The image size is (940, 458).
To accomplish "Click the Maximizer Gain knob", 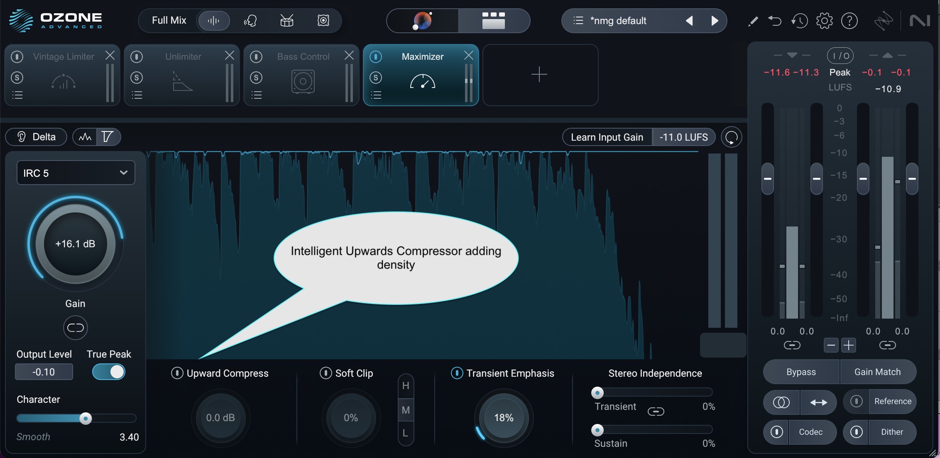I will point(75,244).
